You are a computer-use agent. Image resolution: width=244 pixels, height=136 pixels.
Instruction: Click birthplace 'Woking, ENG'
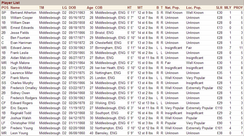click(105, 103)
